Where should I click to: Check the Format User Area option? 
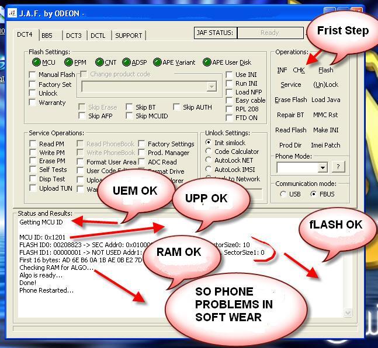click(80, 161)
